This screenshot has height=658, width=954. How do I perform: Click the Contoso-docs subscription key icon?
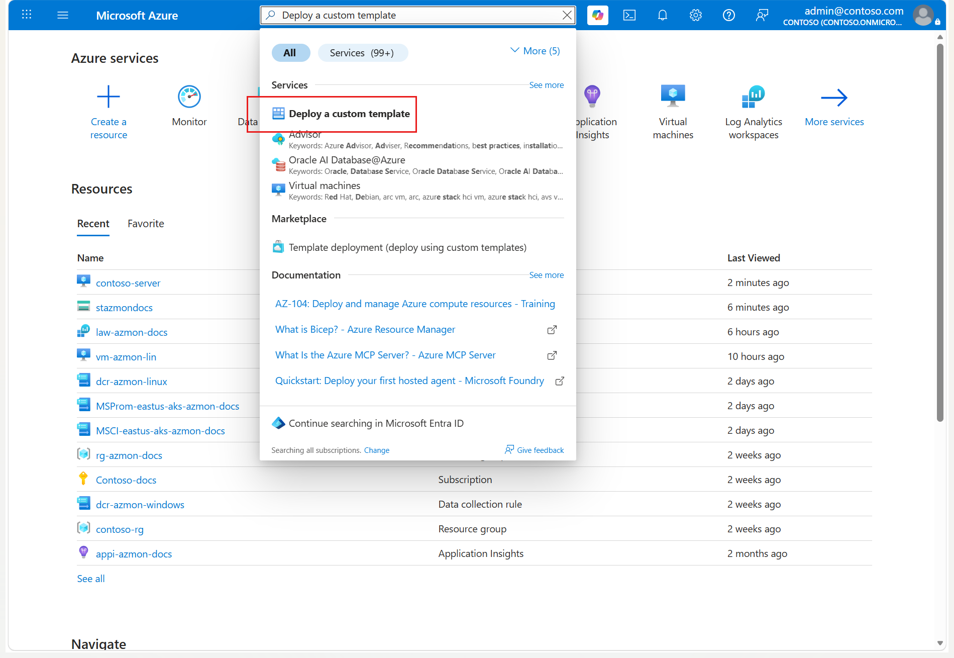pyautogui.click(x=83, y=478)
